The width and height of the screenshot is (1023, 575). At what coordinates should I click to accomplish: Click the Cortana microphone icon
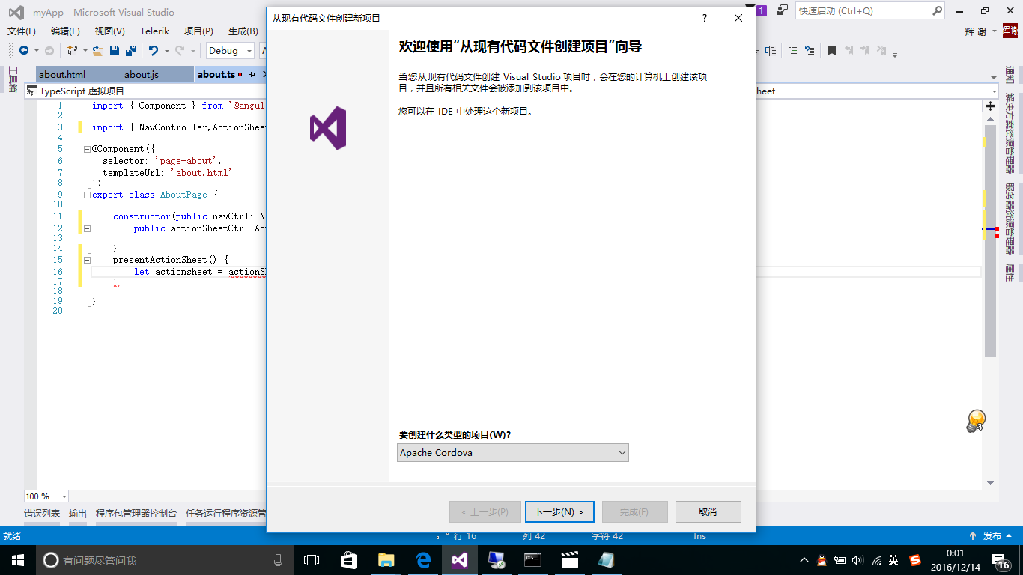click(x=278, y=560)
